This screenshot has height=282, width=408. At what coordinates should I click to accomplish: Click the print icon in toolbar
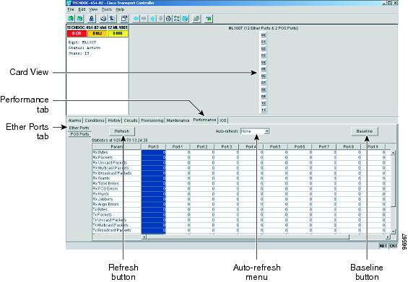[103, 19]
